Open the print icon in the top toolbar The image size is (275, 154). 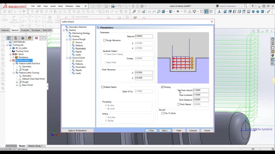113,6
